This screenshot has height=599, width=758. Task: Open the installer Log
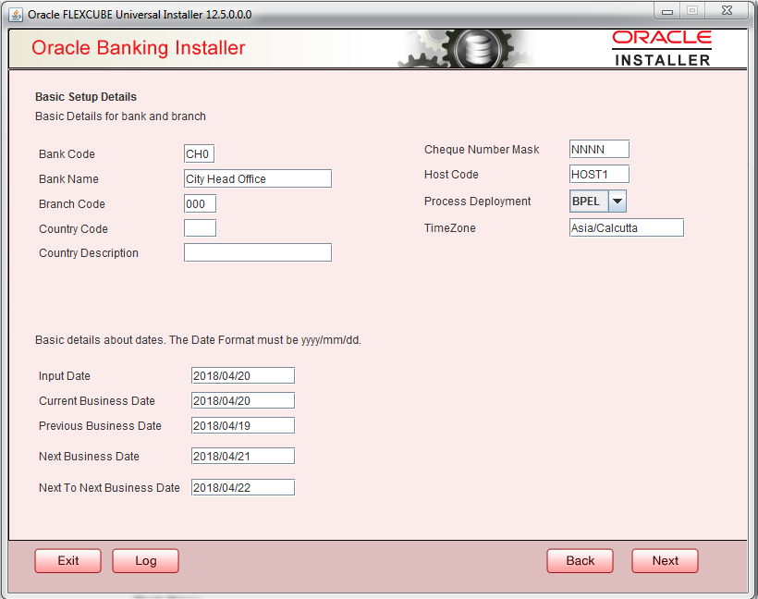pos(145,560)
